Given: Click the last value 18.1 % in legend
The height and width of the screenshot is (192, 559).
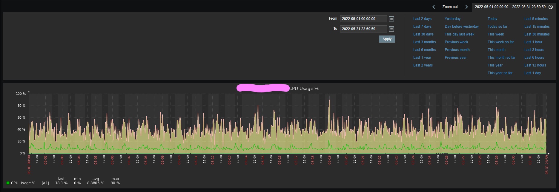Looking at the screenshot, I should pos(61,183).
